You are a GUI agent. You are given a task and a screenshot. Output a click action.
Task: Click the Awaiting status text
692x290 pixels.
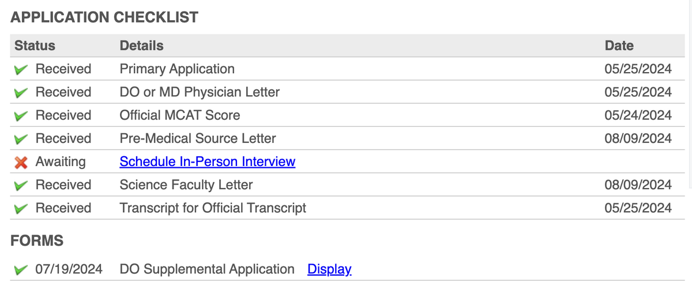pyautogui.click(x=61, y=161)
